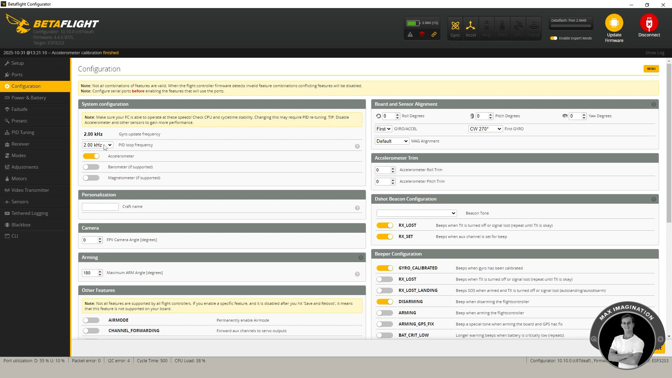Click the GPS sensor status icon
The height and width of the screenshot is (378, 672).
[518, 28]
